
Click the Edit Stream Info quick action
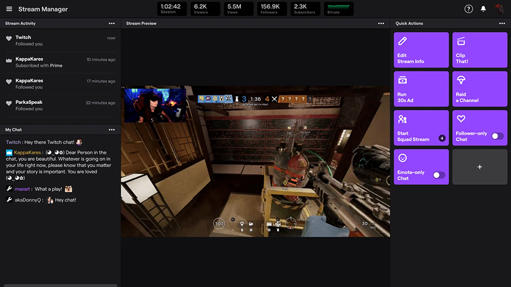click(421, 50)
